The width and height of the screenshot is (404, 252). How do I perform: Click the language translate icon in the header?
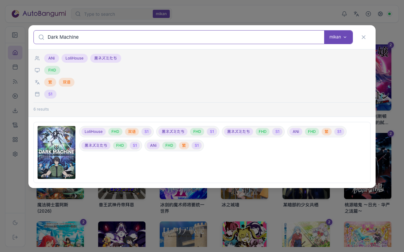click(x=356, y=14)
